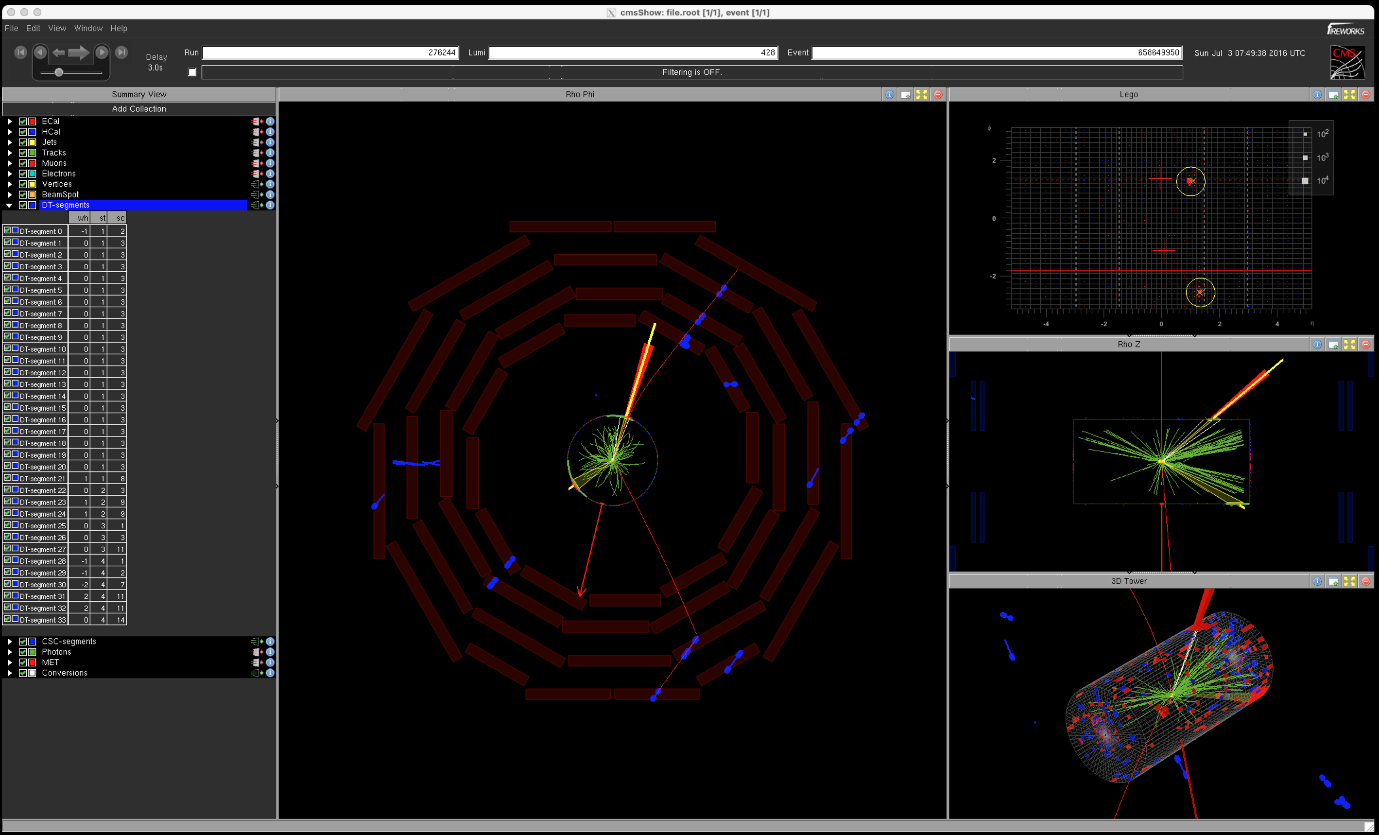Go to the next event with the big right arrow
The image size is (1379, 835).
[79, 52]
